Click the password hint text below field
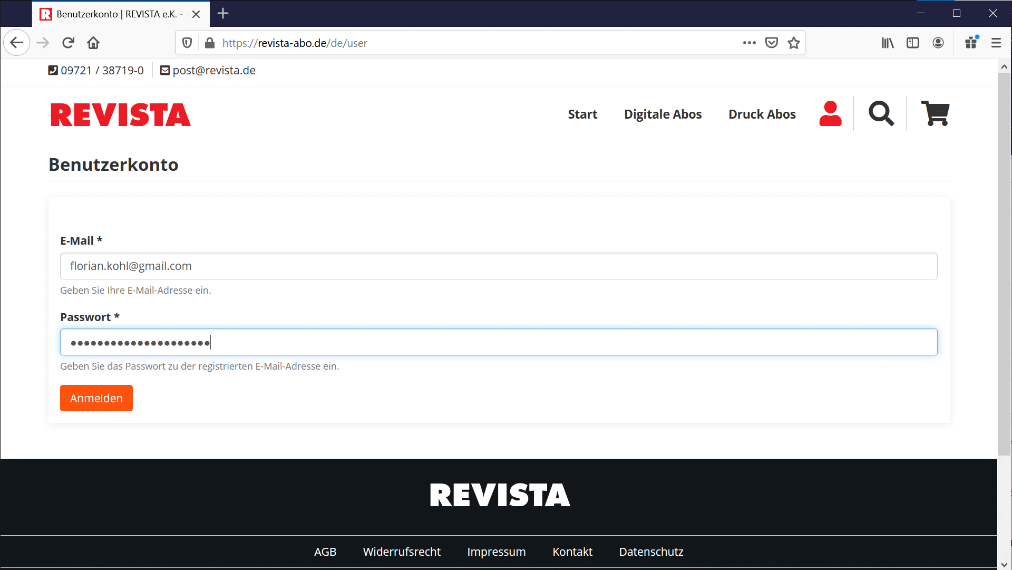 point(199,366)
